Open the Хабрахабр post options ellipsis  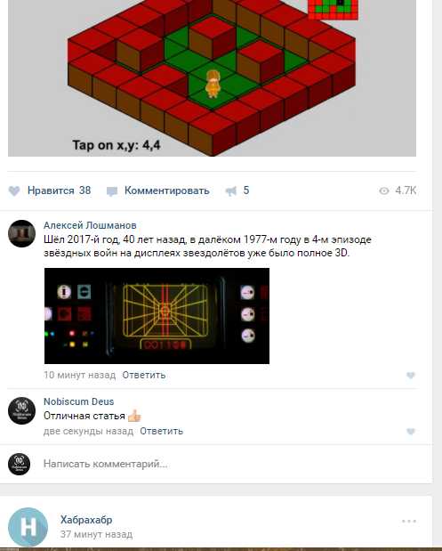click(x=409, y=521)
